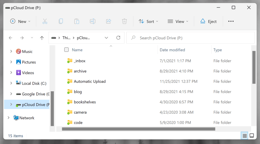
Task: Click the 'pClou...' breadcrumb segment
Action: (83, 38)
